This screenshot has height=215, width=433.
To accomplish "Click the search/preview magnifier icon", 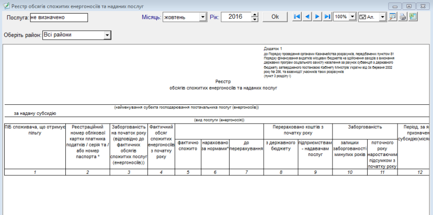I will pyautogui.click(x=393, y=17).
